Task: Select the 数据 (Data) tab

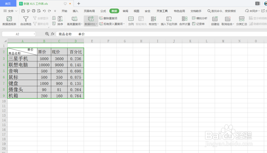Action: click(114, 11)
